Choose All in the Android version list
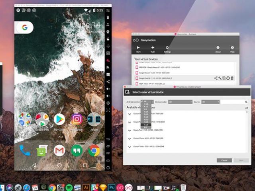The height and width of the screenshot is (191, 255). [x=146, y=102]
